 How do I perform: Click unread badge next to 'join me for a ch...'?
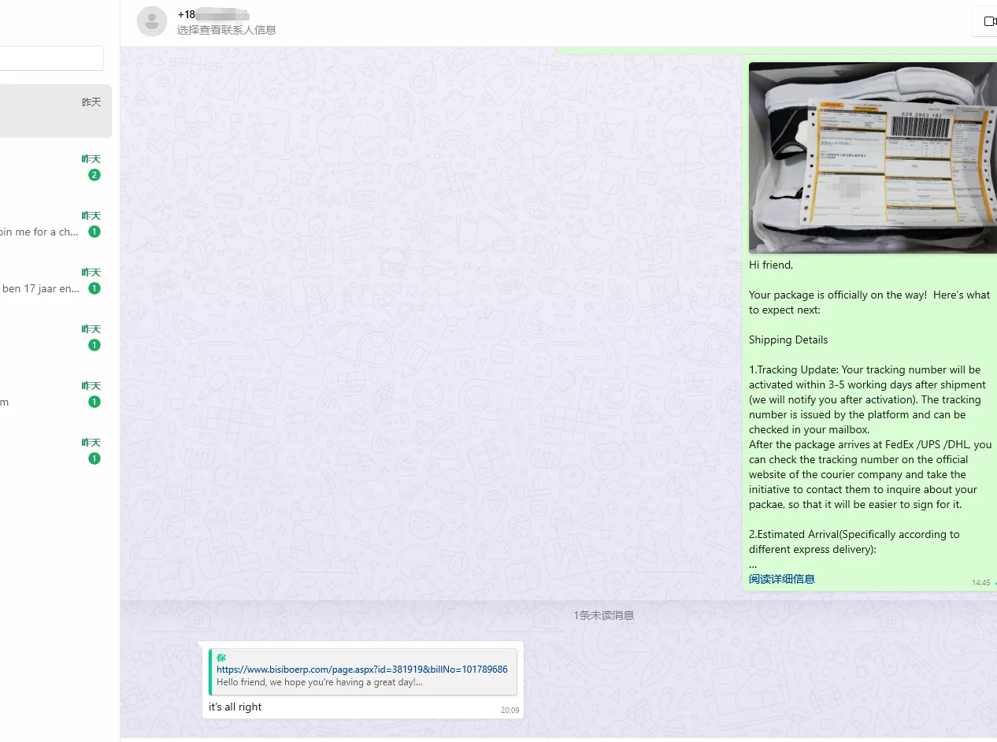(x=95, y=232)
